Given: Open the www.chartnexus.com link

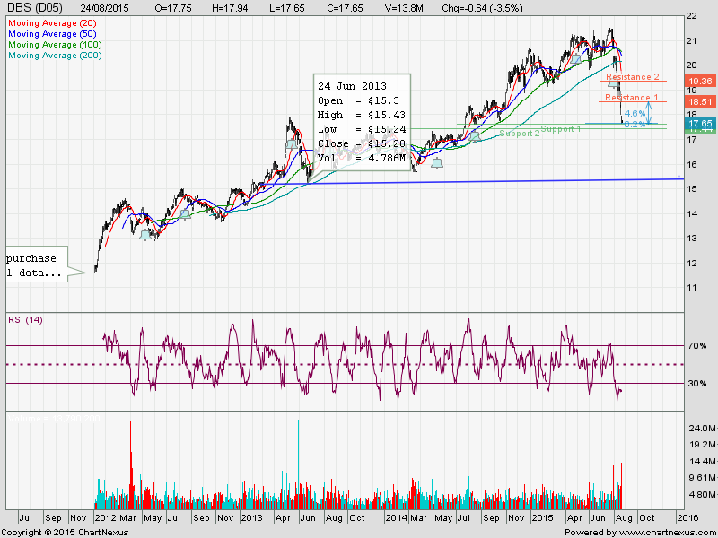Looking at the screenshot, I should 666,533.
